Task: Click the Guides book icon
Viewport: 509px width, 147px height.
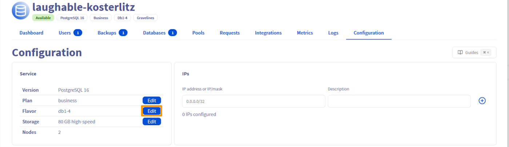Action: pos(460,52)
